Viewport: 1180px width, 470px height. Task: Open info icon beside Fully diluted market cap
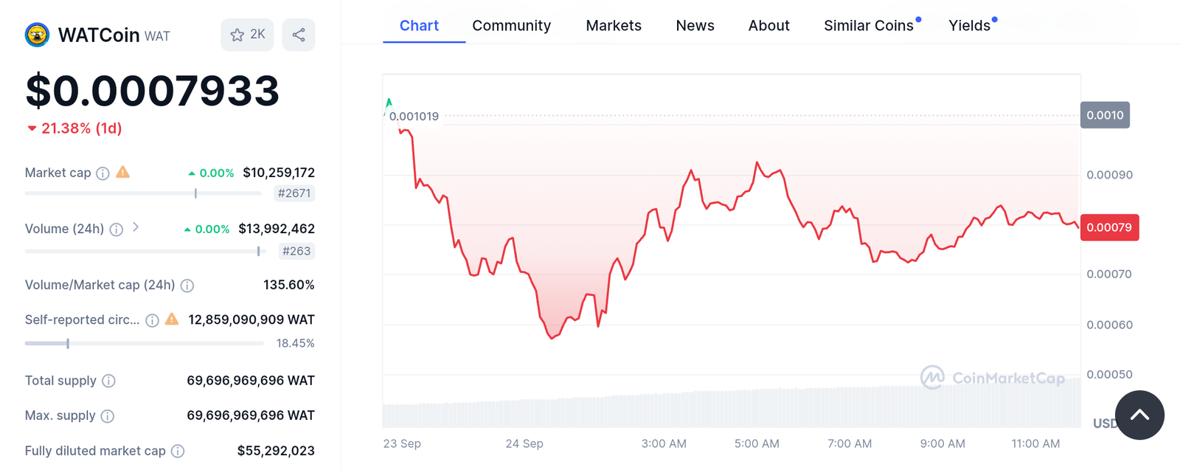pyautogui.click(x=178, y=451)
